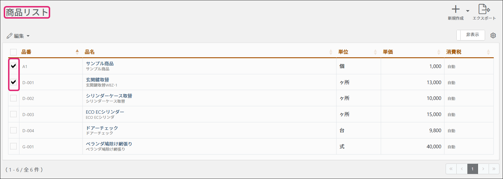Sort by 品番 column sort arrows
This screenshot has height=179, width=503.
click(x=77, y=52)
